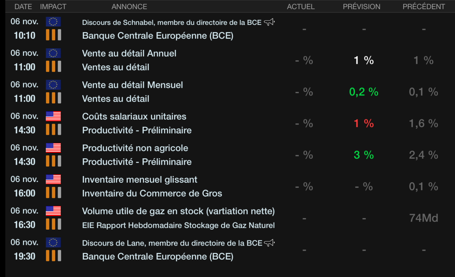Open Discours de Schnabel announcement

click(x=172, y=22)
